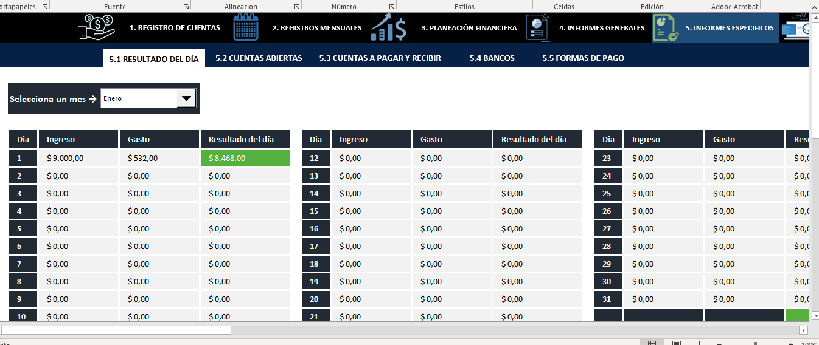Select the day 12 number cell
Image resolution: width=819 pixels, height=345 pixels.
pos(316,158)
